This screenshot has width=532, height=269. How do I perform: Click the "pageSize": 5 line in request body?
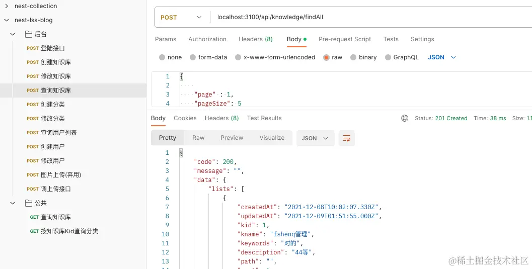217,103
